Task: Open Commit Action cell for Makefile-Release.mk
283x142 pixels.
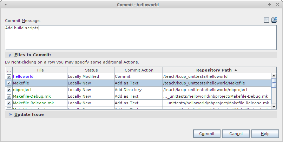Action: coord(138,103)
